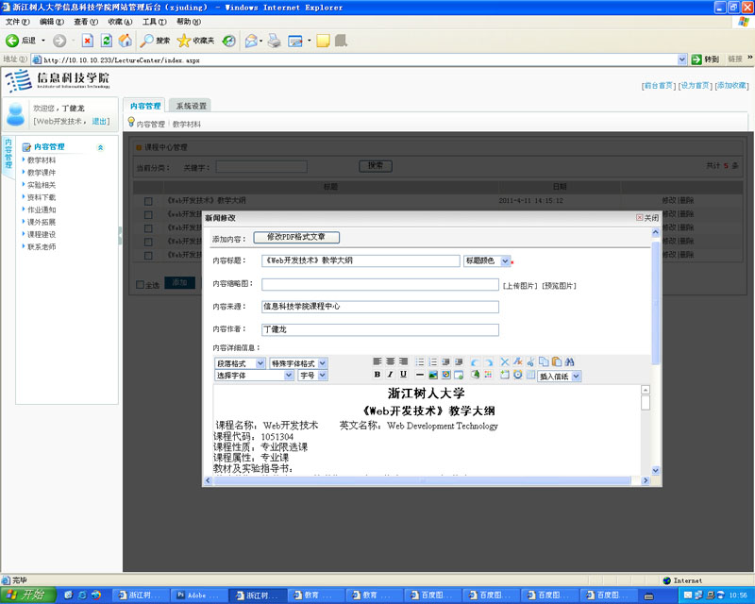Open the 段落格式 paragraph format dropdown
755x604 pixels.
pos(240,363)
